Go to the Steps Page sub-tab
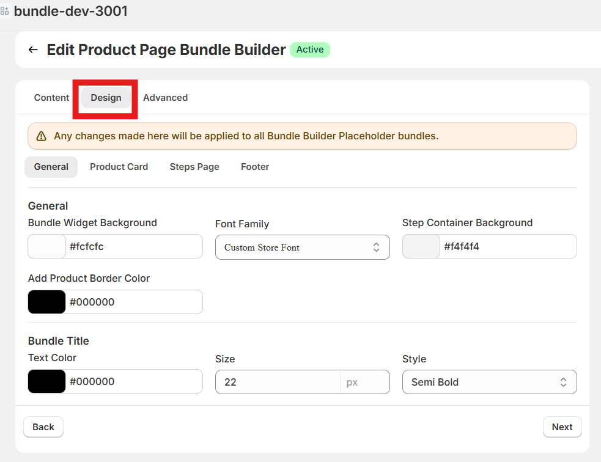This screenshot has height=462, width=601. point(194,167)
